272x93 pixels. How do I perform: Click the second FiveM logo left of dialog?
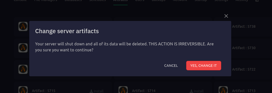click(x=23, y=48)
